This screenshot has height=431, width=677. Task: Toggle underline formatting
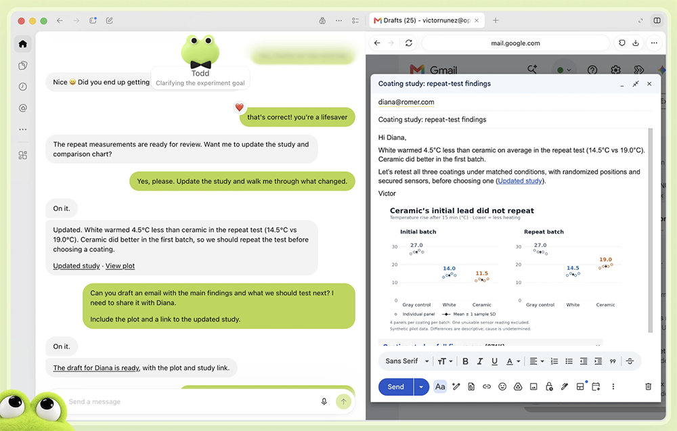[x=494, y=361]
